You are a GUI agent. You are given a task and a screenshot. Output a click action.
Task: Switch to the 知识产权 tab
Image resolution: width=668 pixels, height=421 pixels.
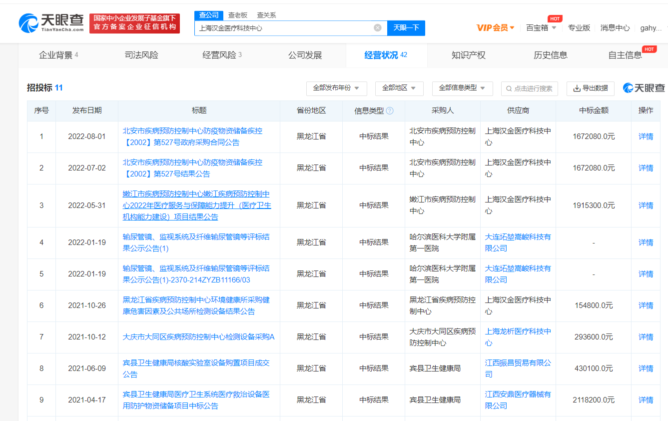pos(468,55)
